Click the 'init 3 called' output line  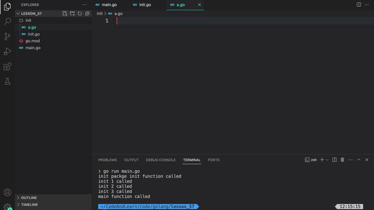pos(115,191)
